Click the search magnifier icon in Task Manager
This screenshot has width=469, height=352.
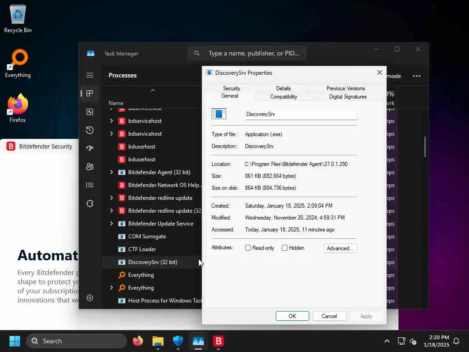coord(197,53)
